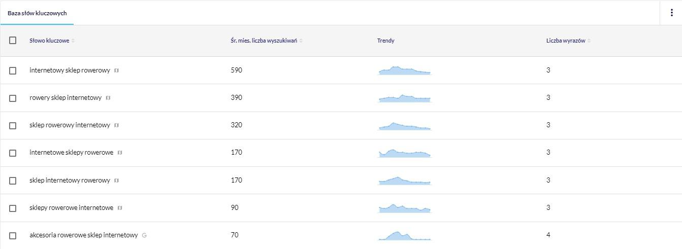
Task: Click the 'Trendy' column header
Action: [x=385, y=41]
